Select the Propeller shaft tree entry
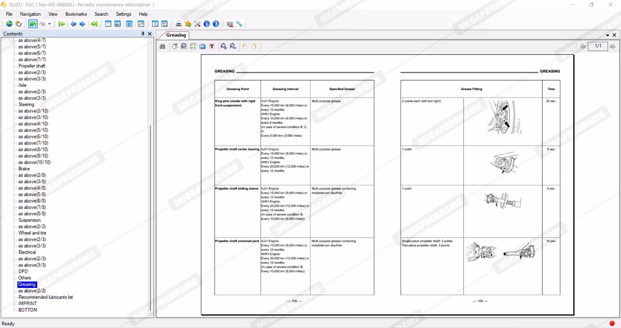The height and width of the screenshot is (328, 621). (x=32, y=66)
